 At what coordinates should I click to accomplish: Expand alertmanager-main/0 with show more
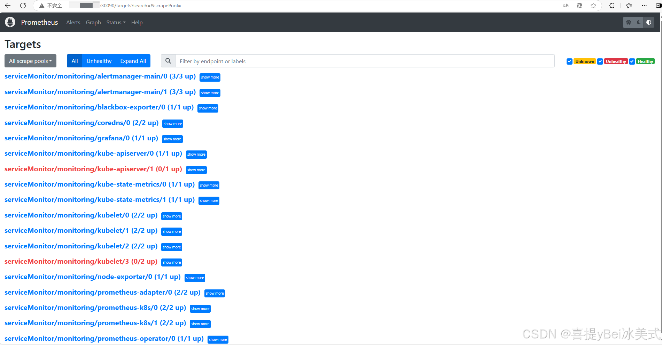coord(210,77)
